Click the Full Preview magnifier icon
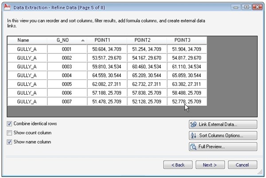The width and height of the screenshot is (266, 178). 193,147
